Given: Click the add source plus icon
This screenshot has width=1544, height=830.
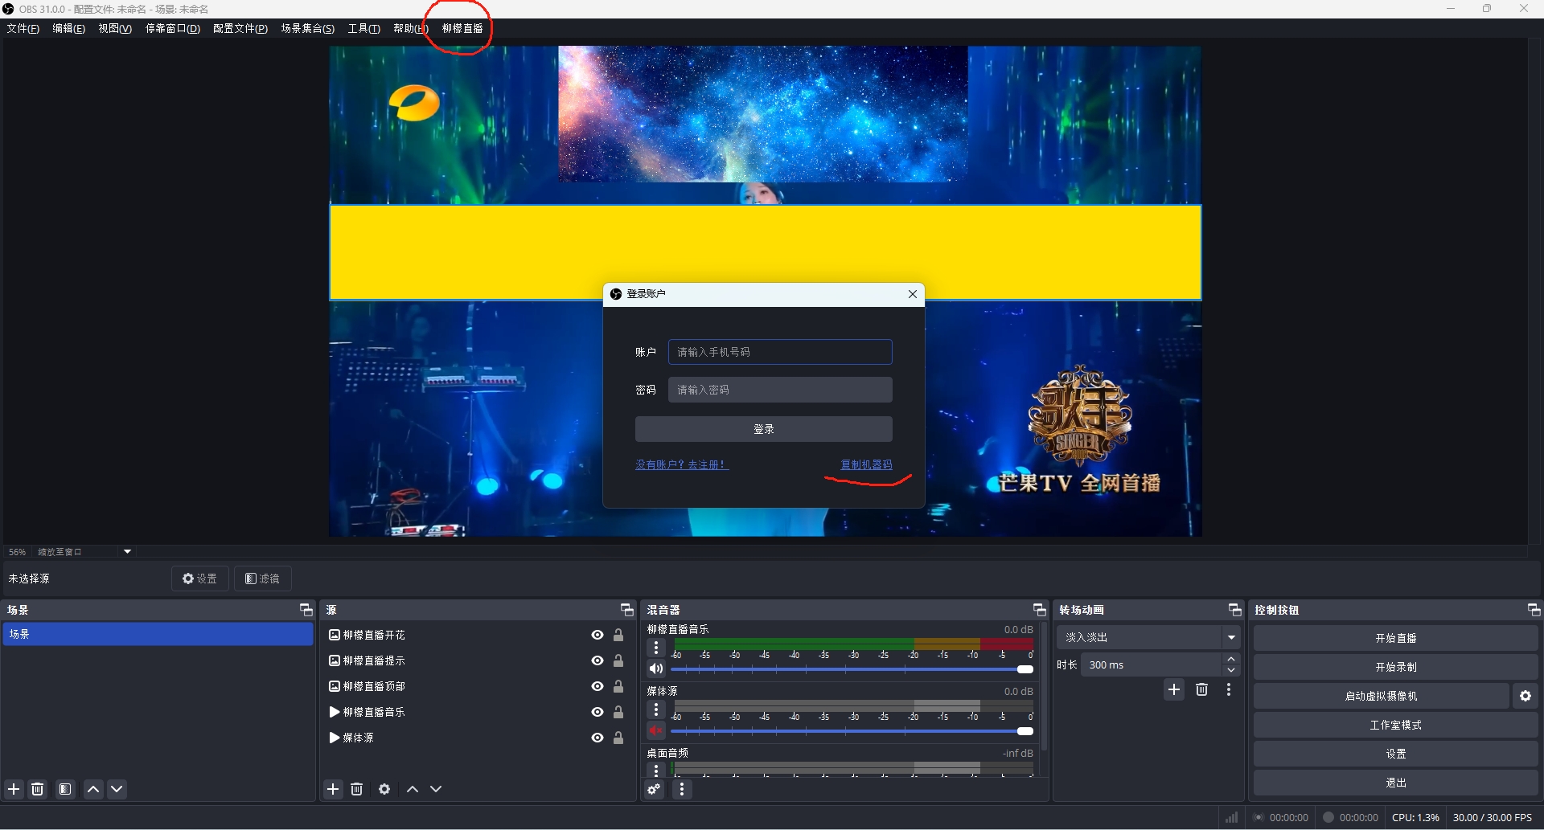Looking at the screenshot, I should tap(333, 789).
